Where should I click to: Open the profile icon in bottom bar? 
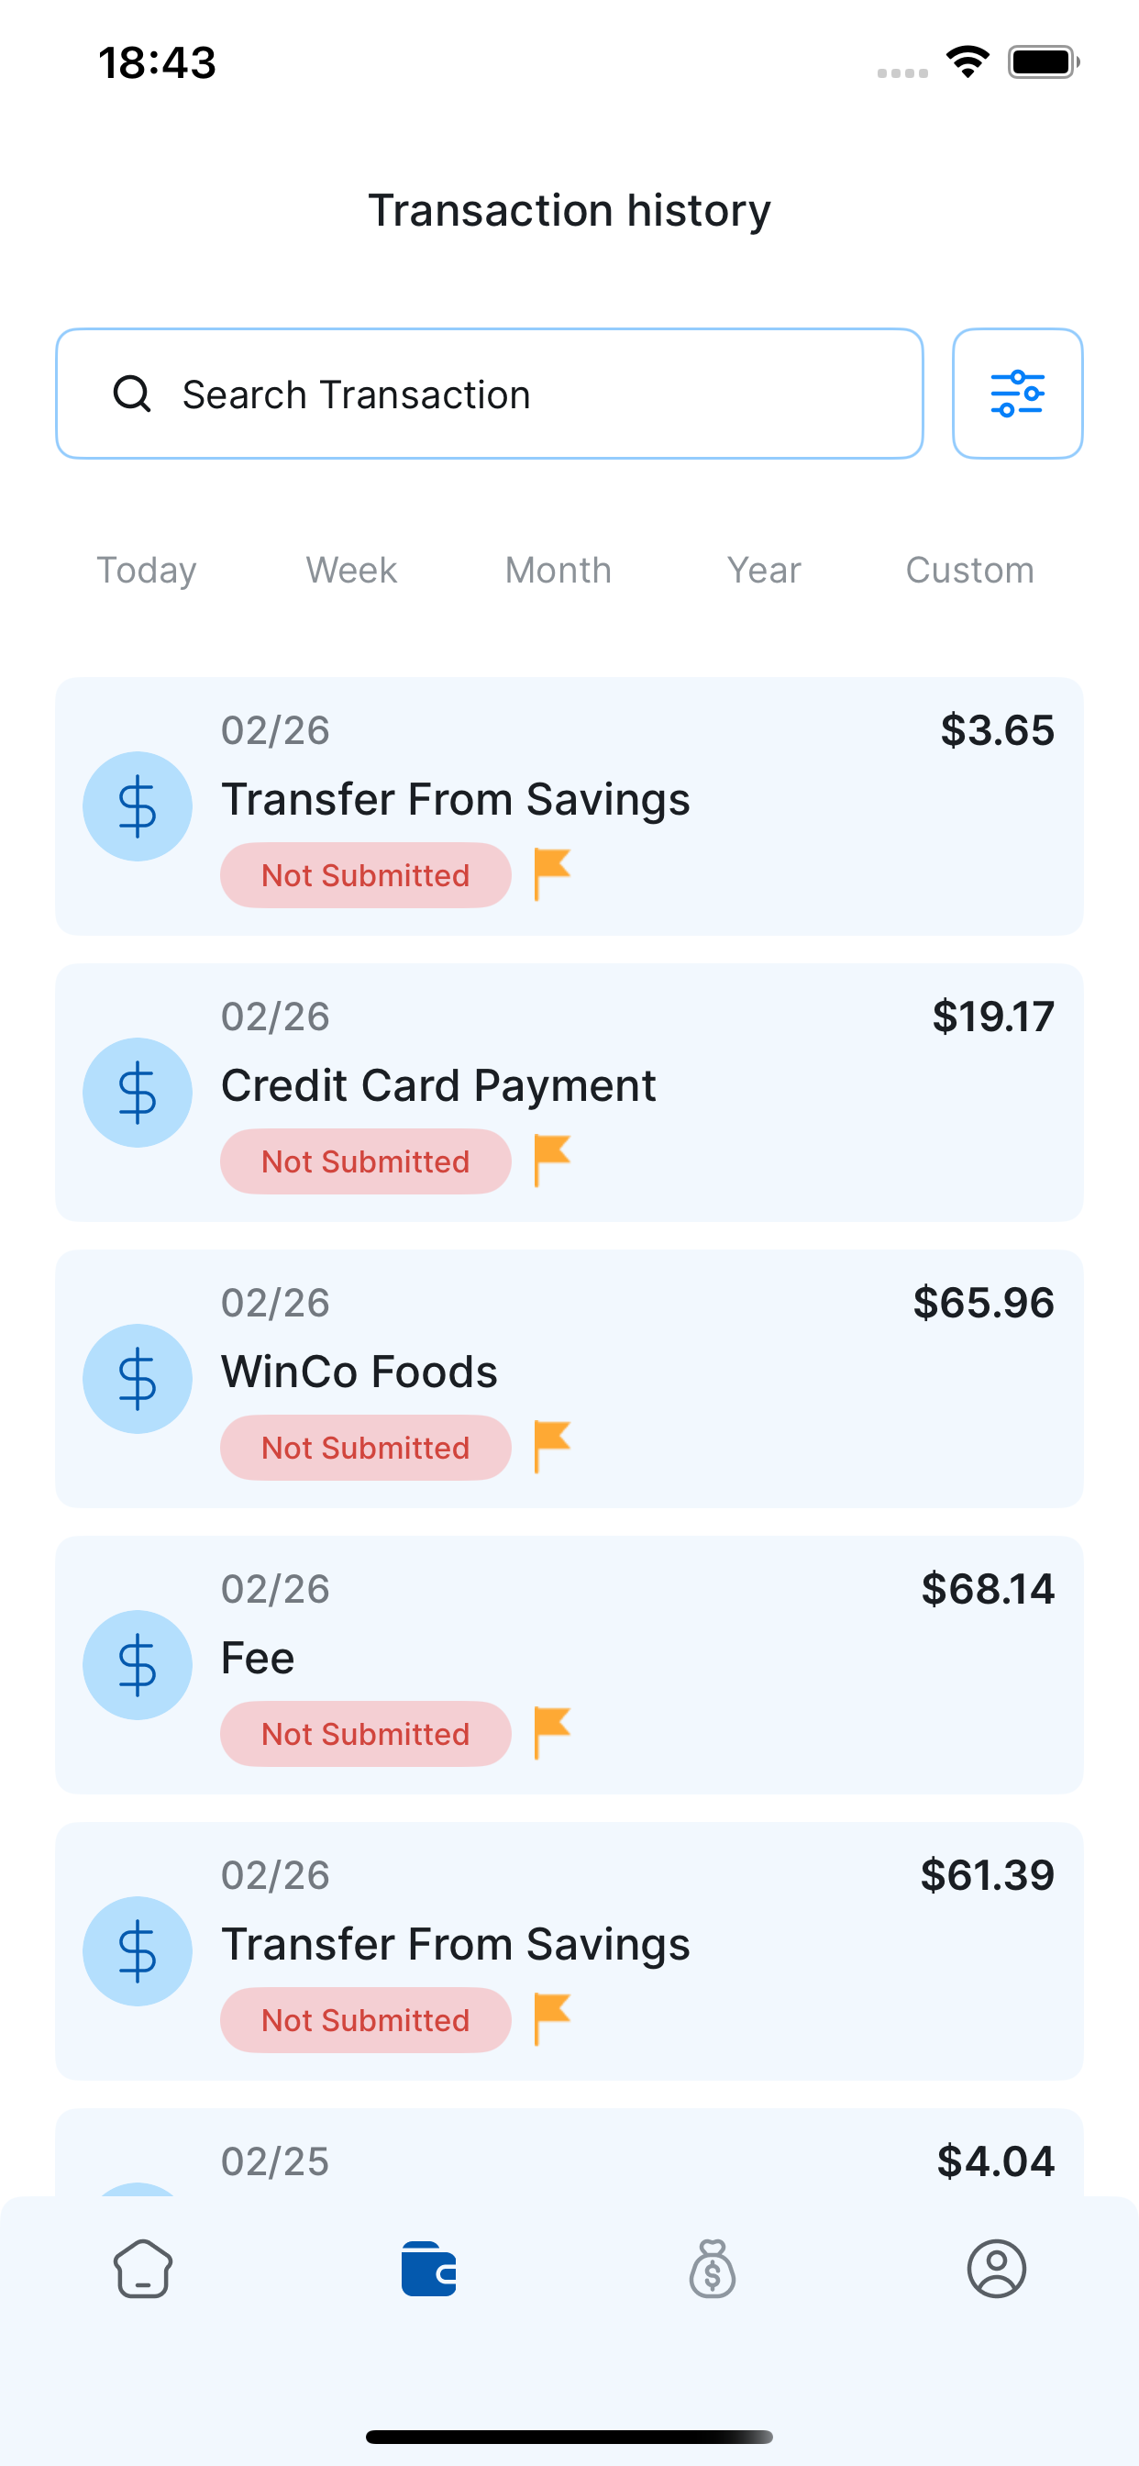(996, 2269)
